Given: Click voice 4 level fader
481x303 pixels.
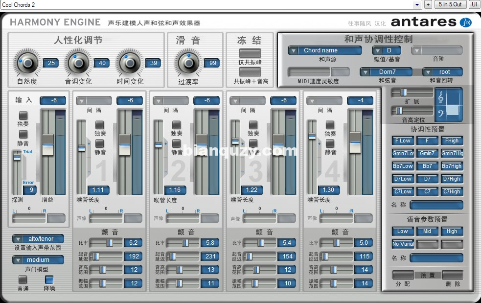Looking at the screenshot, I should point(355,152).
